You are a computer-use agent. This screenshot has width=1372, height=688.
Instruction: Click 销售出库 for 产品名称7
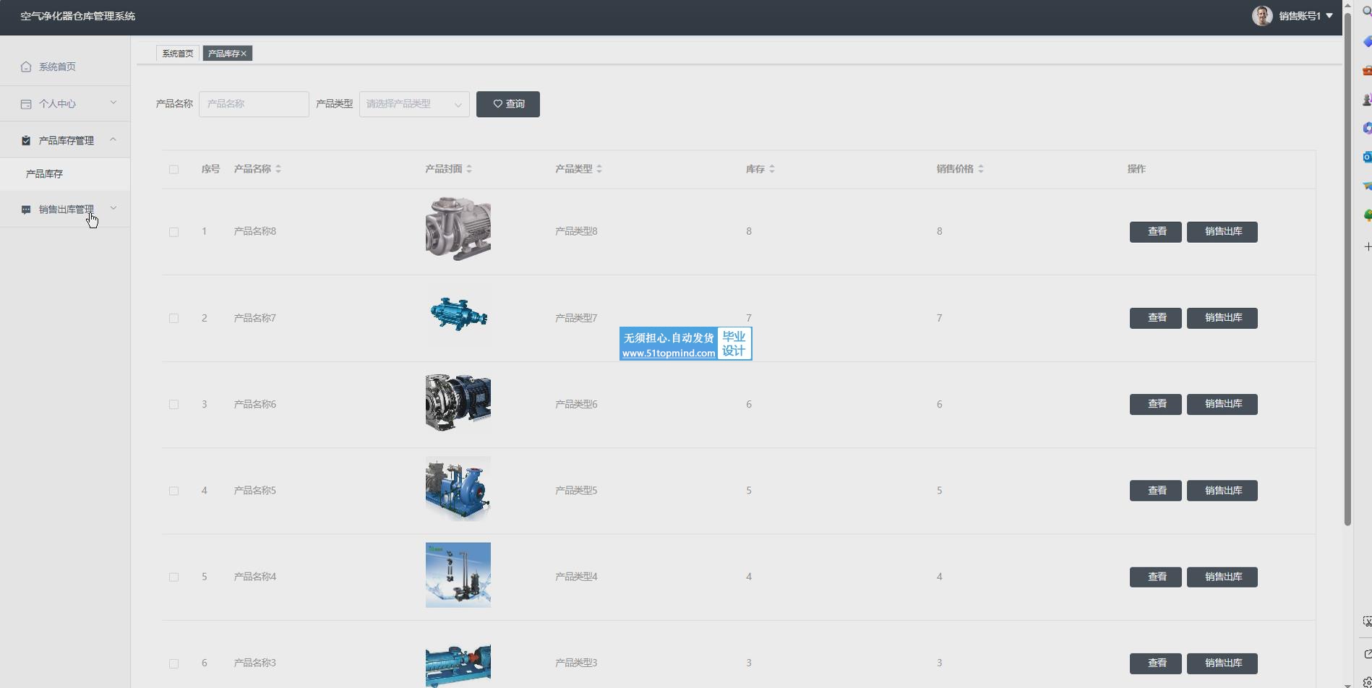(x=1222, y=318)
